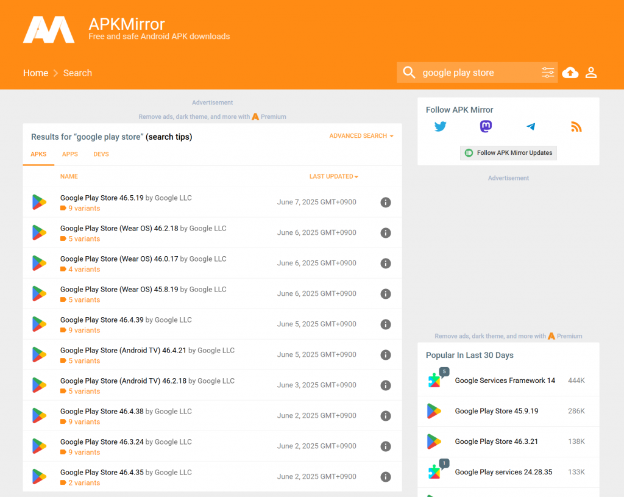Viewport: 624px width, 497px height.
Task: Open Google Play Store 46.4.38 result
Action: 102,412
